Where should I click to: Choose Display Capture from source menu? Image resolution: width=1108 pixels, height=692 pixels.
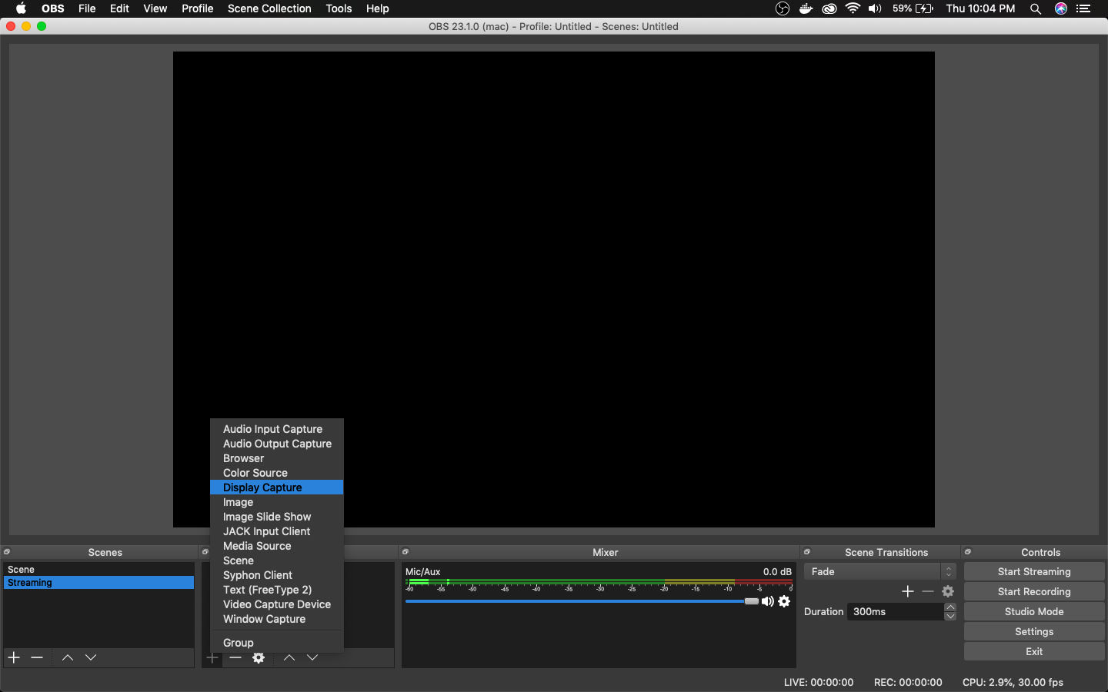coord(276,487)
